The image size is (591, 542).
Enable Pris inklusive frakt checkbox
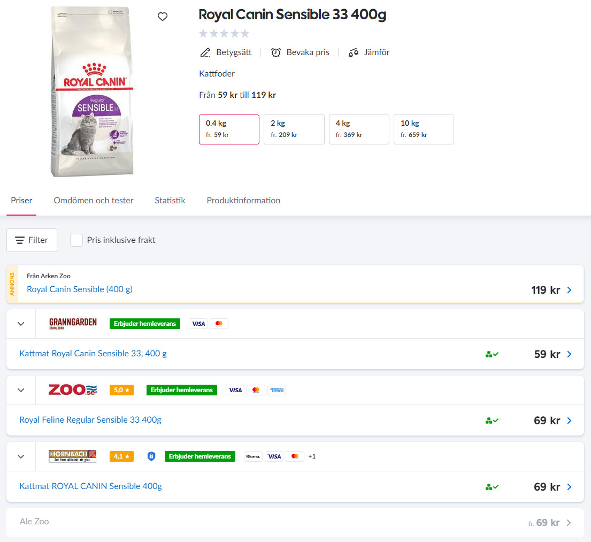(x=76, y=240)
